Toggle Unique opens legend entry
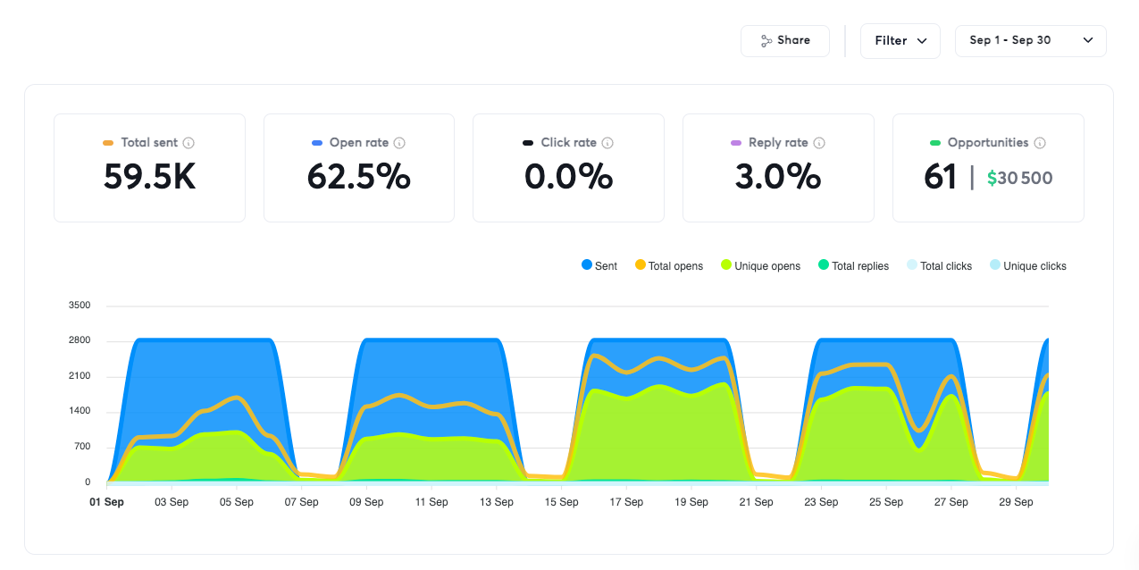 click(x=760, y=266)
